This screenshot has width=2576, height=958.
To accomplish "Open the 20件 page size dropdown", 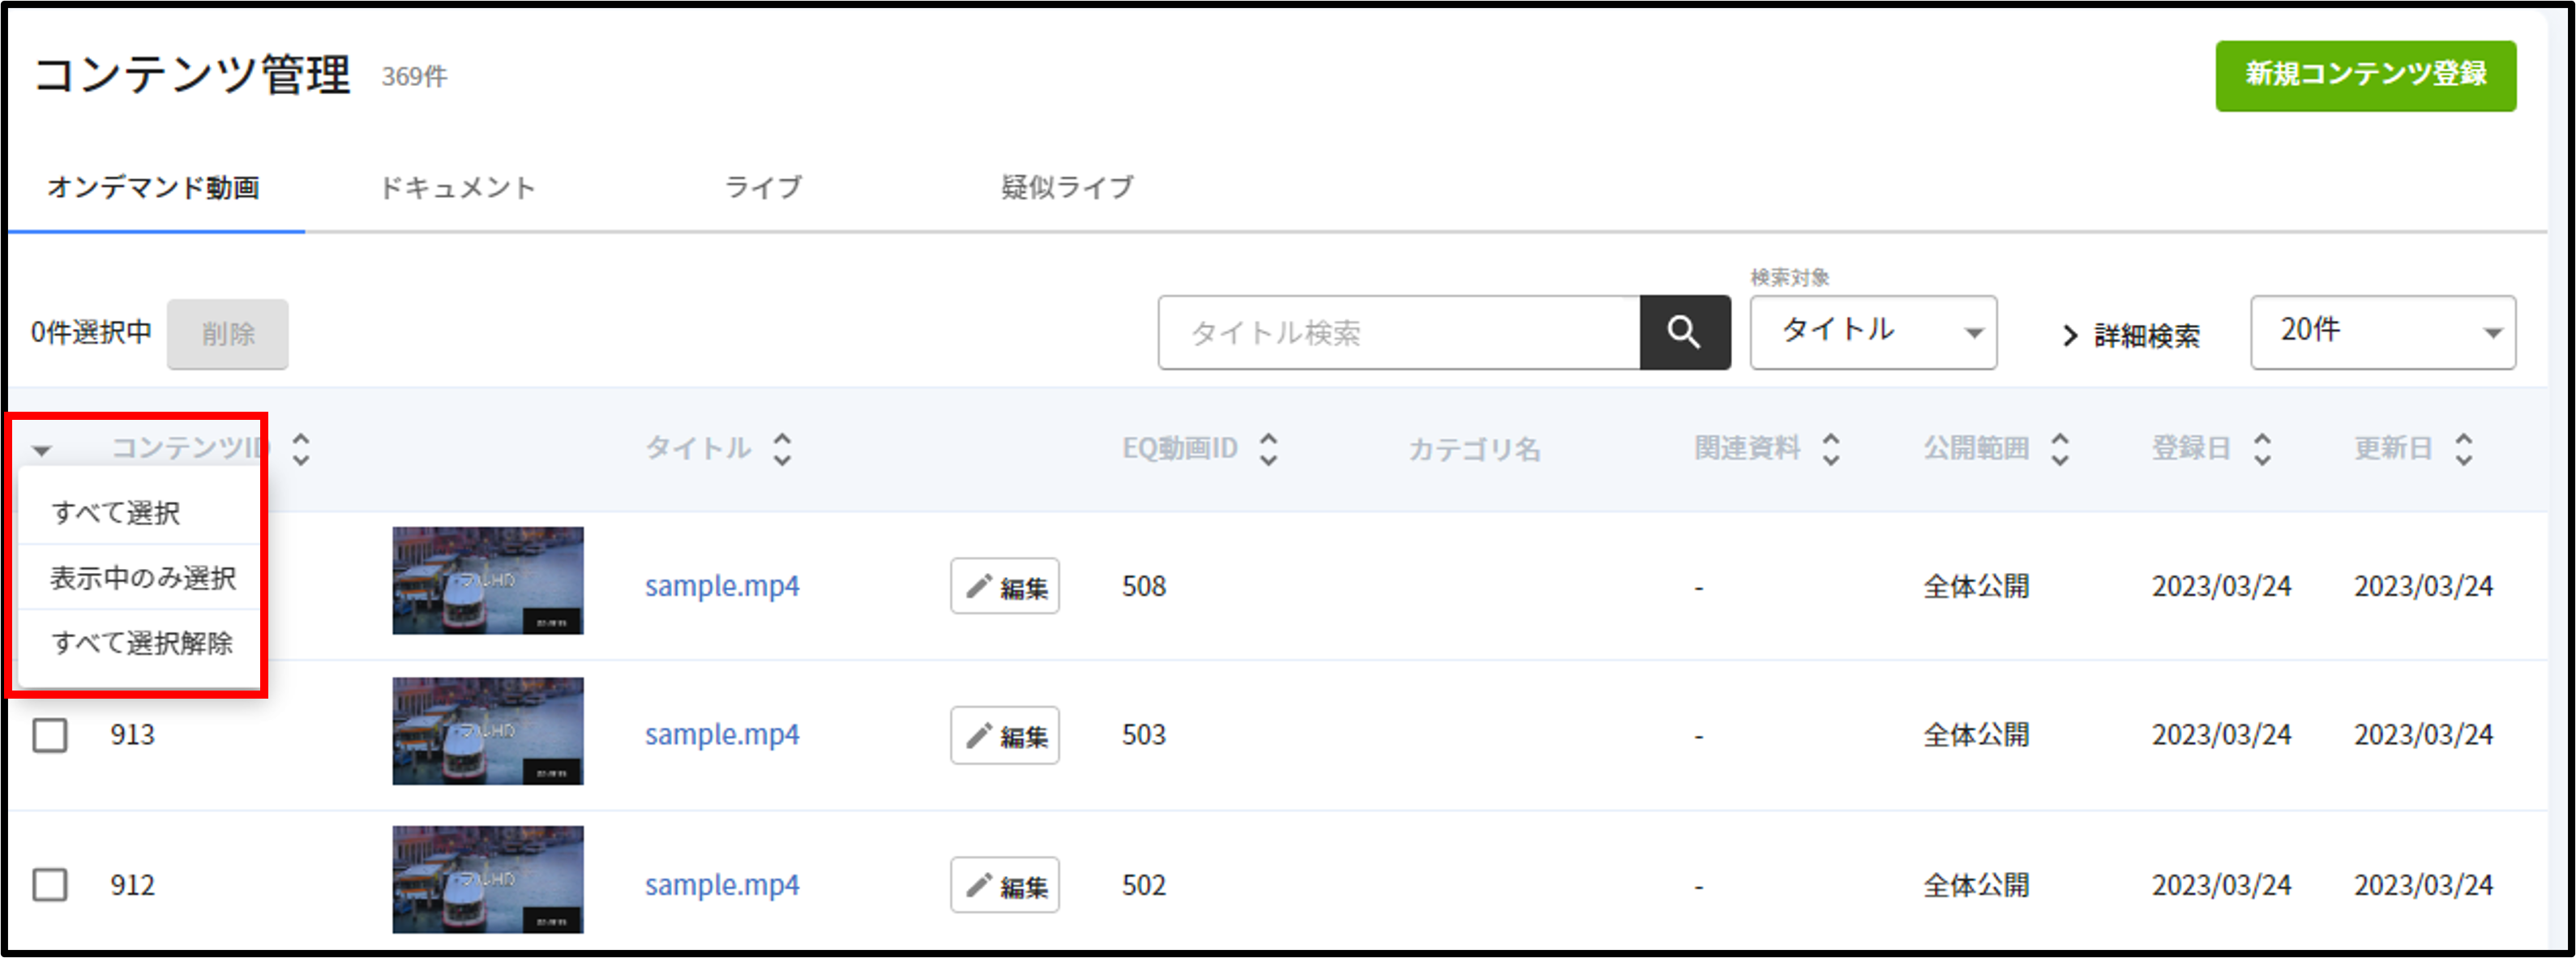I will coord(2382,332).
